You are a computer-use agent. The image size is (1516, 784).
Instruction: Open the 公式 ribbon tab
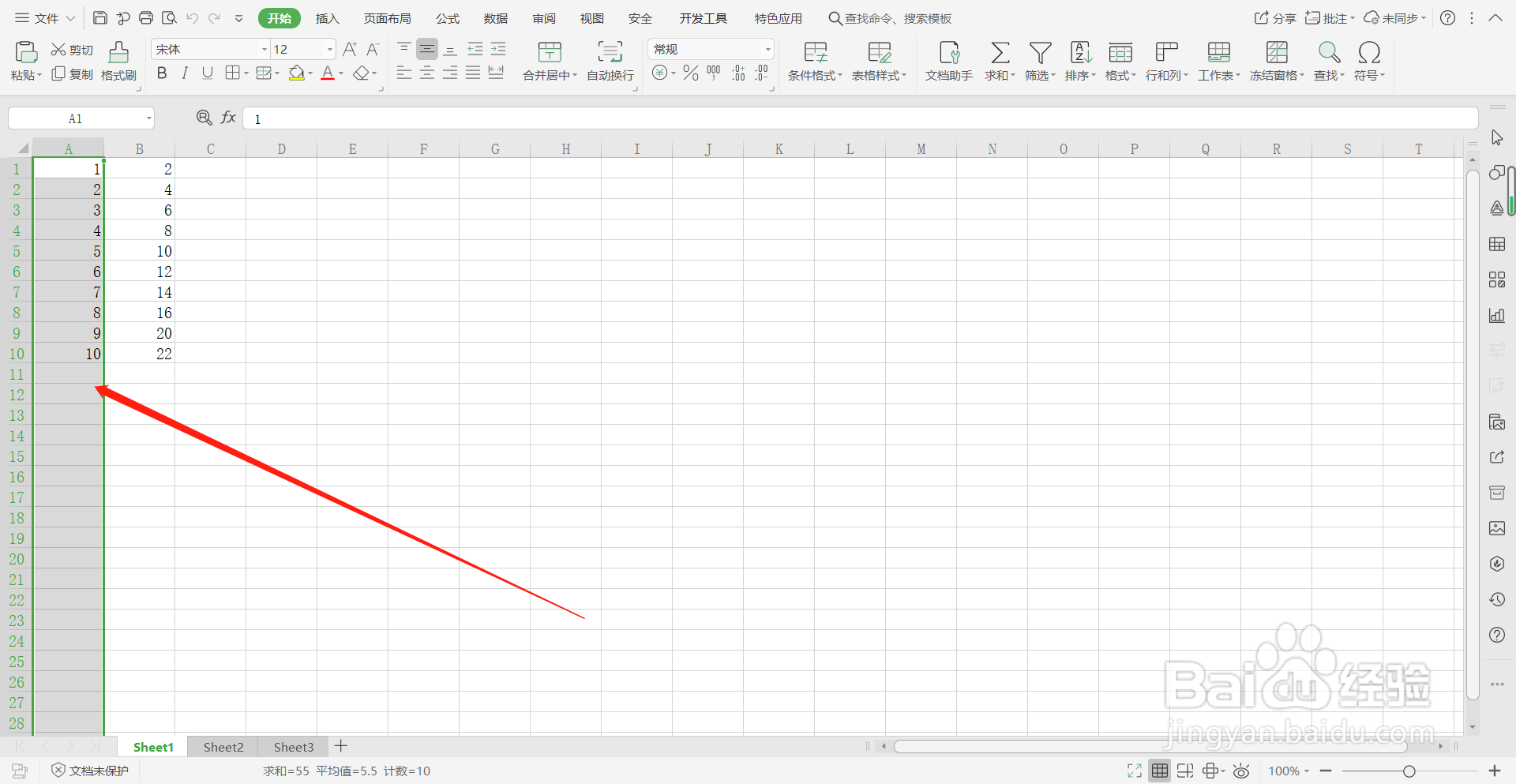click(448, 18)
